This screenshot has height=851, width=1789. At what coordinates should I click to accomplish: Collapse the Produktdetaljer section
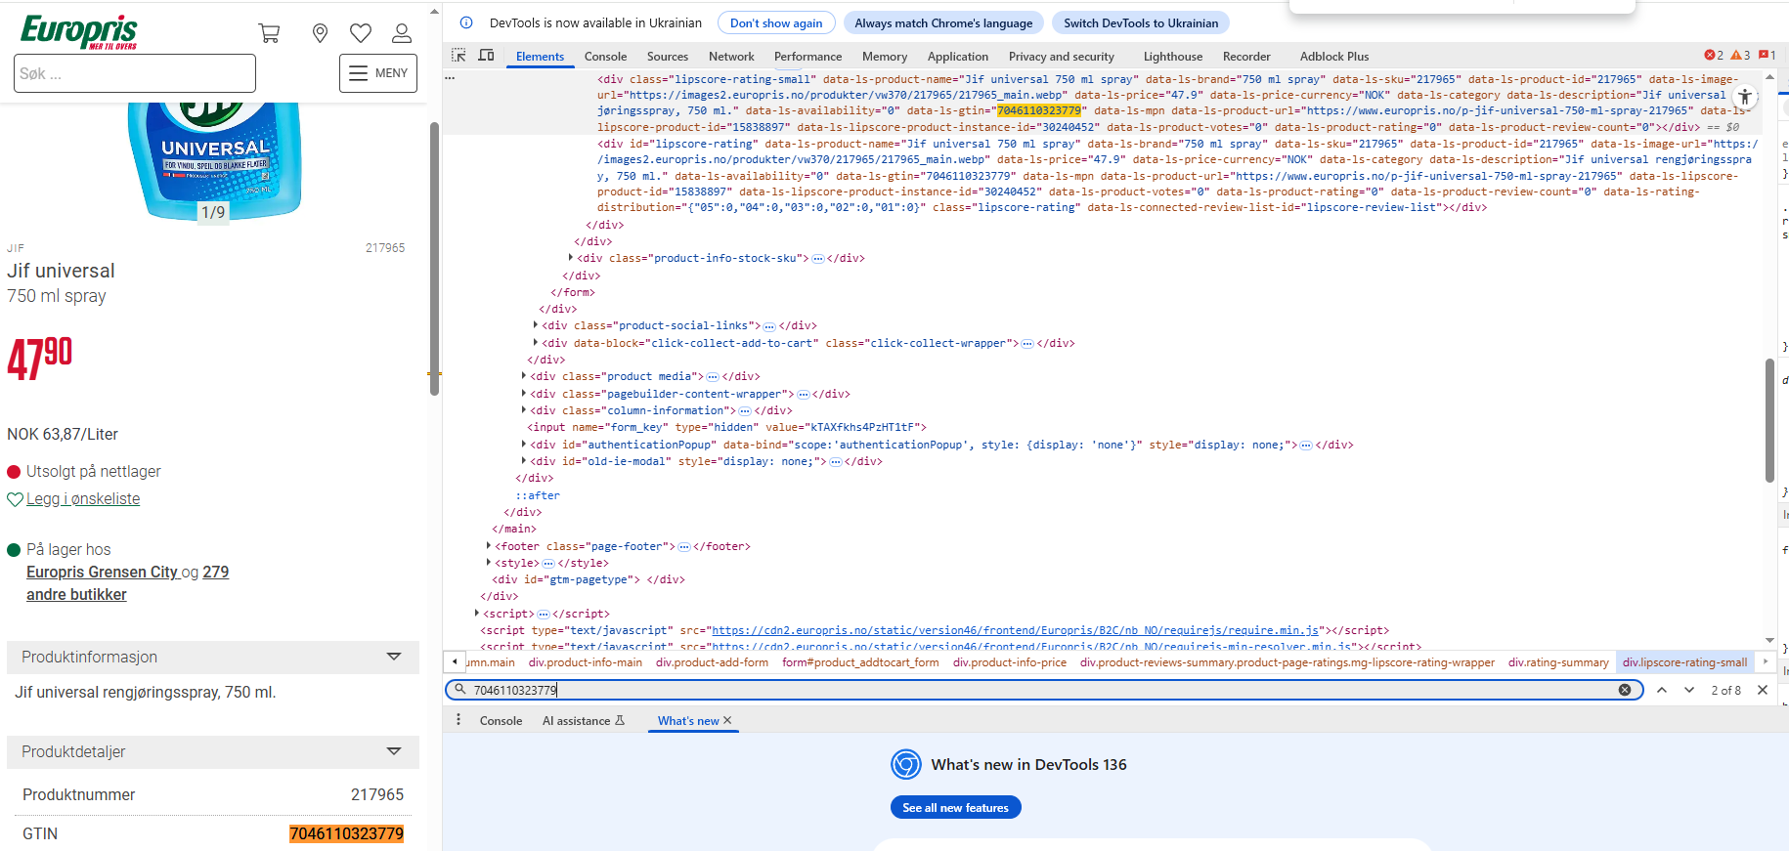coord(213,751)
